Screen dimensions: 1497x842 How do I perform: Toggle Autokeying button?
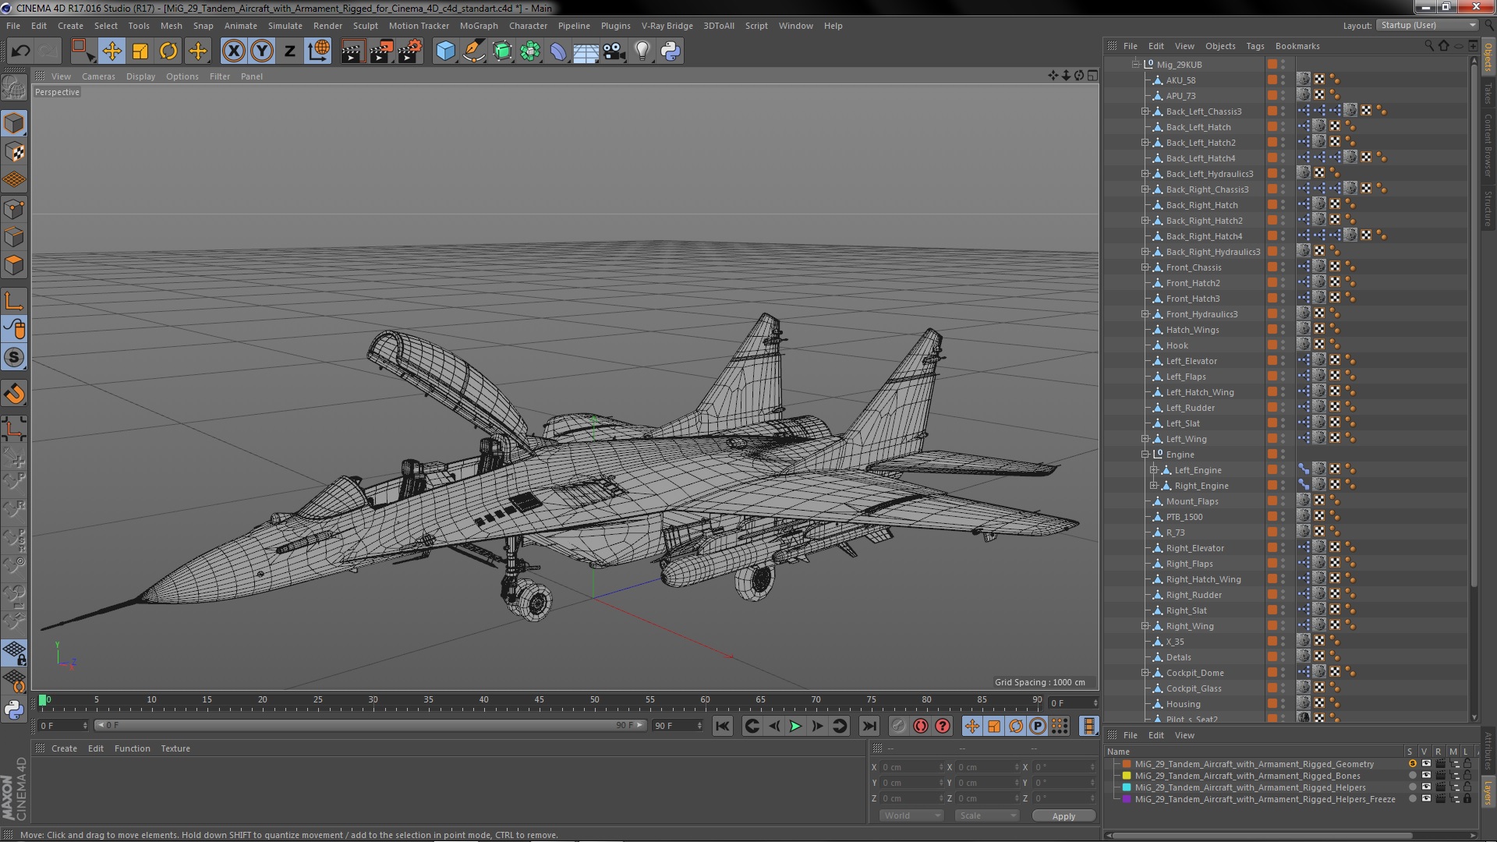[921, 726]
